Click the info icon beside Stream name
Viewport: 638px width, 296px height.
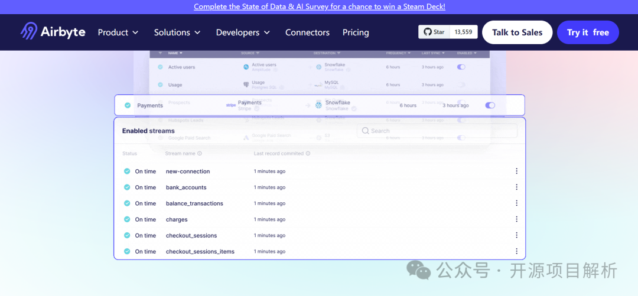(x=200, y=154)
